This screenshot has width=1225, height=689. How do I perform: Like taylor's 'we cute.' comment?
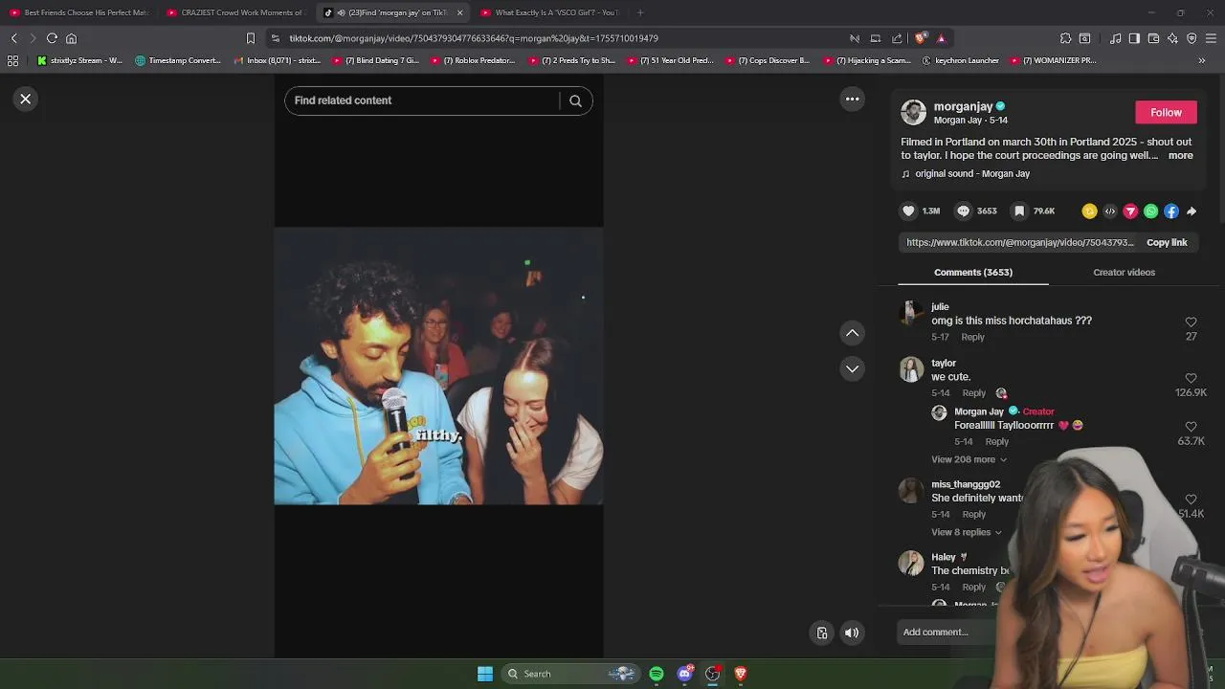pyautogui.click(x=1191, y=379)
